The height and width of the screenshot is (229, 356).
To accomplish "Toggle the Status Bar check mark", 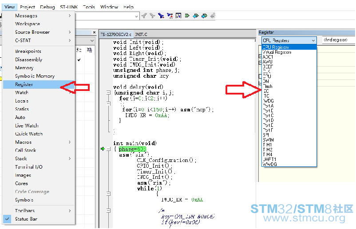I will tap(7, 219).
